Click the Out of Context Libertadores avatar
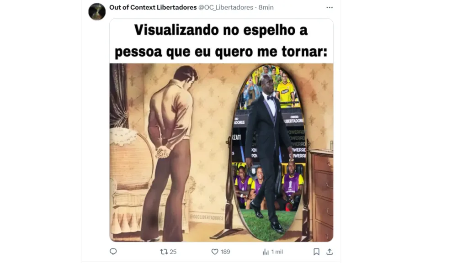This screenshot has width=468, height=263. point(97,11)
